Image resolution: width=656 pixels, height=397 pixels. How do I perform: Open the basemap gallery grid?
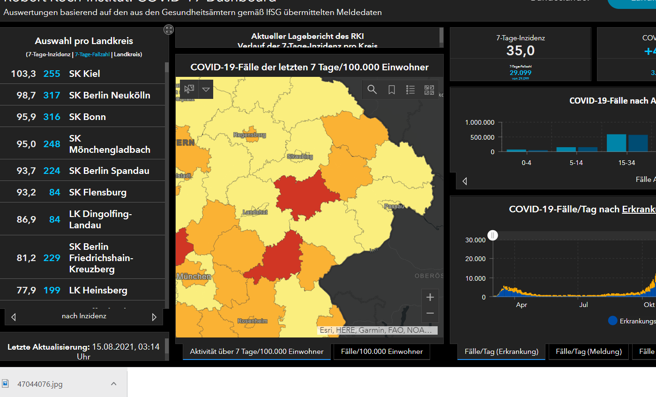pos(429,90)
